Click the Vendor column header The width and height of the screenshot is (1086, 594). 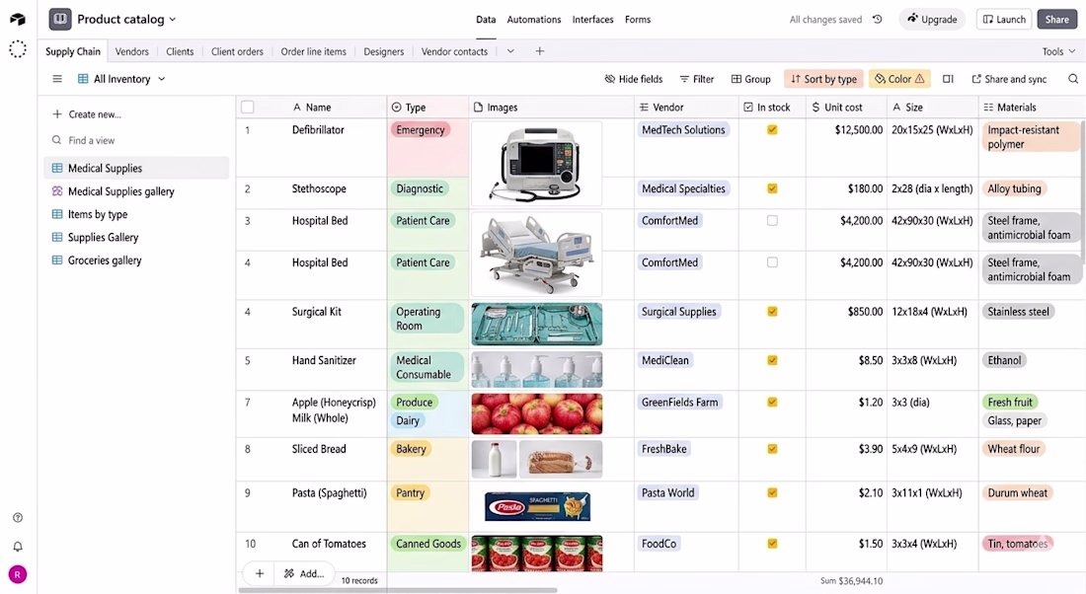tap(686, 108)
